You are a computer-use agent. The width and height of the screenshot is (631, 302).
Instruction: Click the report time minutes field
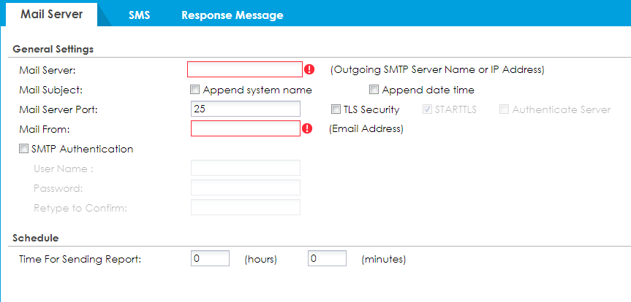point(327,259)
